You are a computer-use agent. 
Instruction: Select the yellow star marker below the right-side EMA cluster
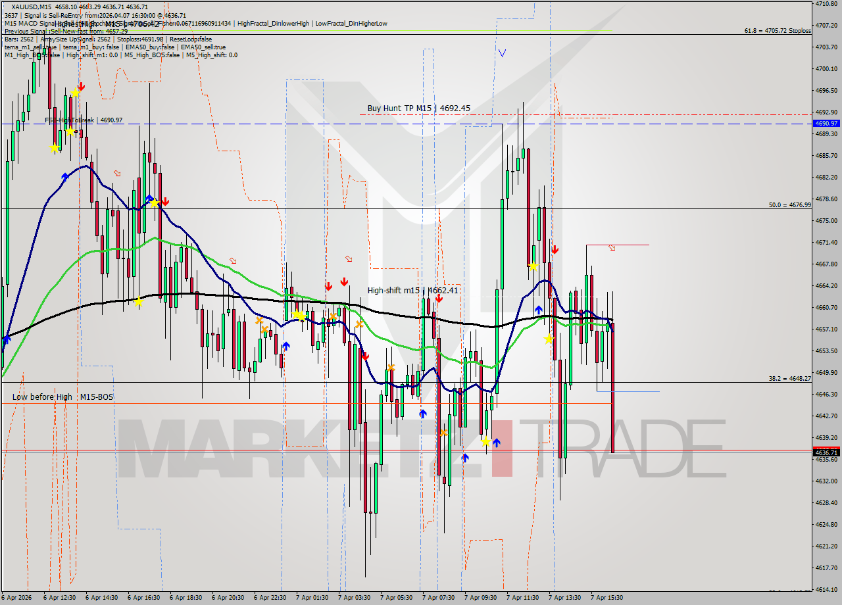pyautogui.click(x=549, y=339)
